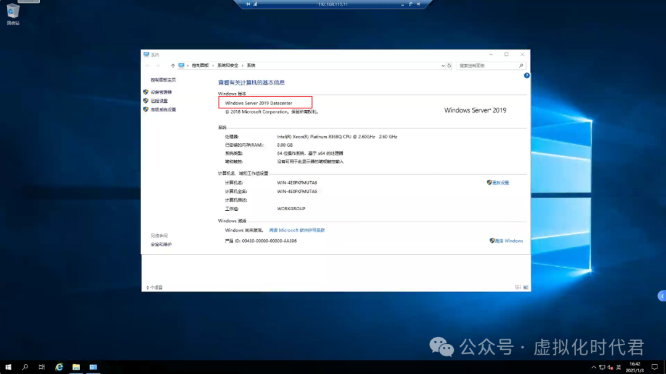Open the taskbar clock showing 16:42
This screenshot has height=374, width=666.
click(635, 367)
